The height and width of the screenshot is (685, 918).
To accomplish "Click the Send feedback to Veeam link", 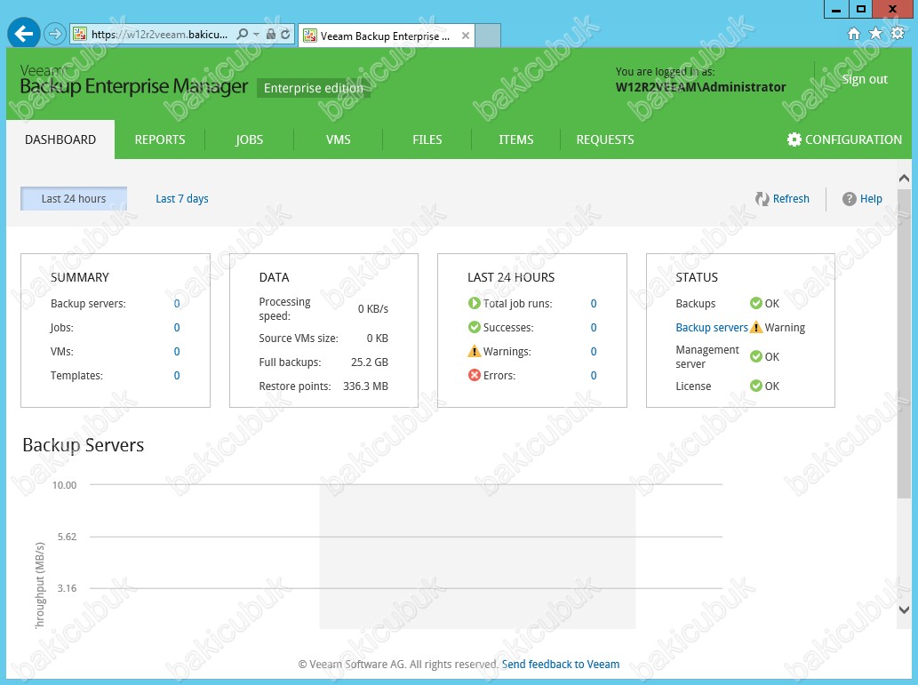I will coord(560,664).
